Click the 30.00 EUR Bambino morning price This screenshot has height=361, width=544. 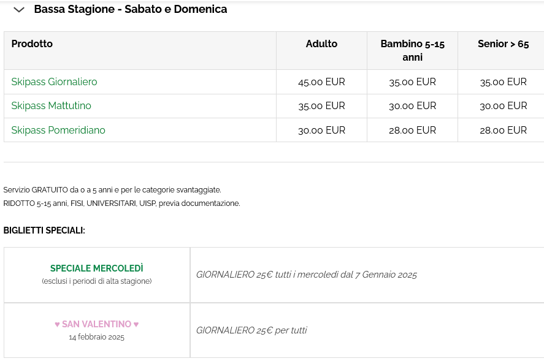click(x=412, y=105)
